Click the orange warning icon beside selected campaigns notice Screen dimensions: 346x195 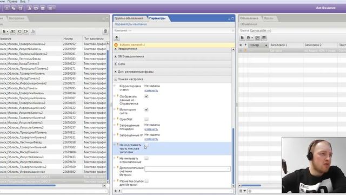(x=116, y=45)
